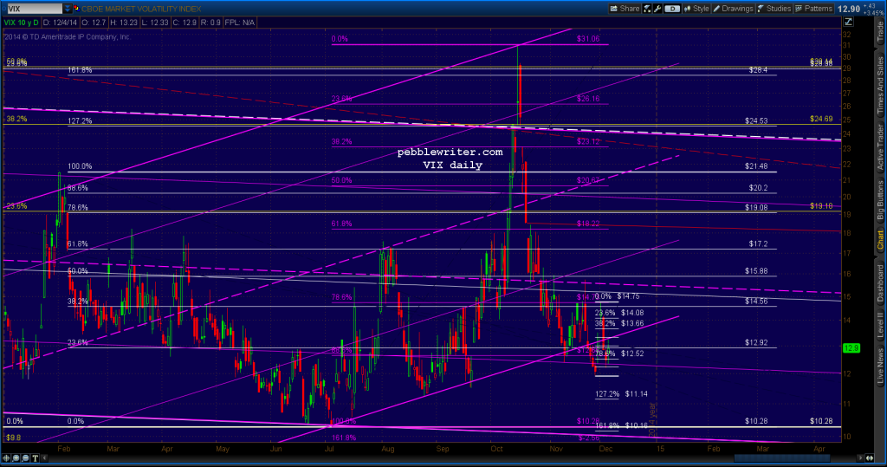The image size is (887, 467).
Task: Click the $28.4 level label
Action: tap(758, 70)
